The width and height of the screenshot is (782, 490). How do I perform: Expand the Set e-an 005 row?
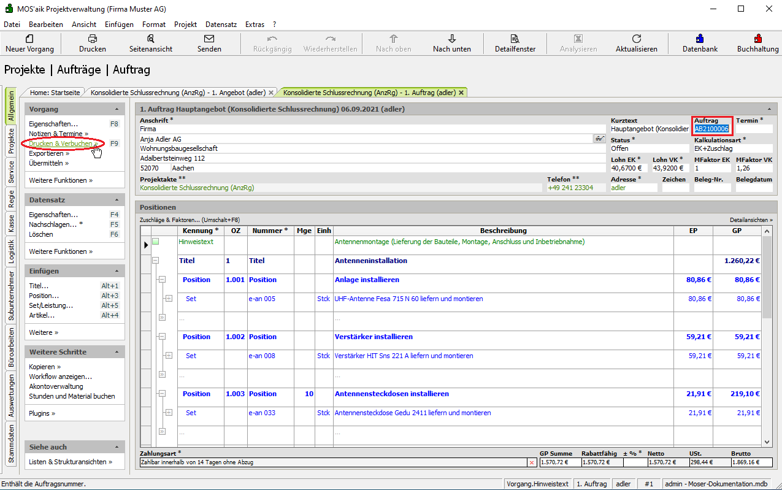click(x=169, y=299)
